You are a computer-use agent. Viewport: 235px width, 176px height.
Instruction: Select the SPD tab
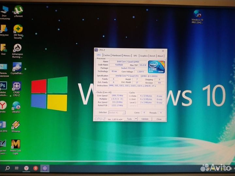(x=135, y=56)
